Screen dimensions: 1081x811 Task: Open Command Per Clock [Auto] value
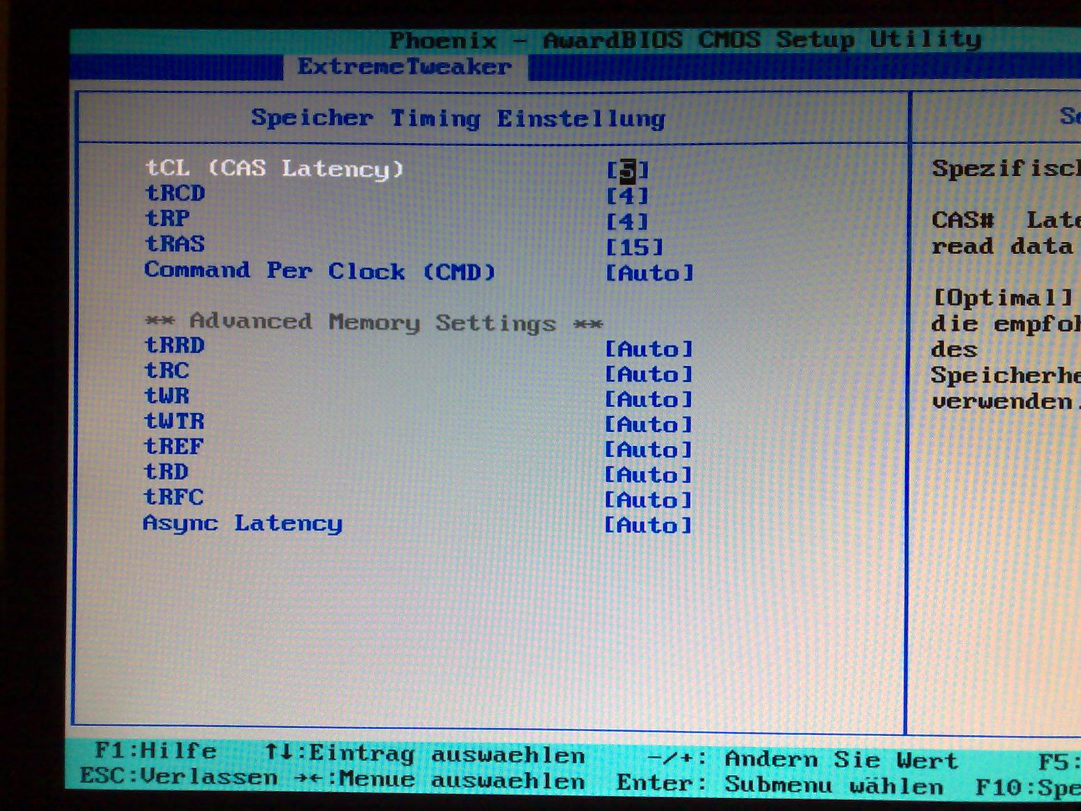pos(649,273)
